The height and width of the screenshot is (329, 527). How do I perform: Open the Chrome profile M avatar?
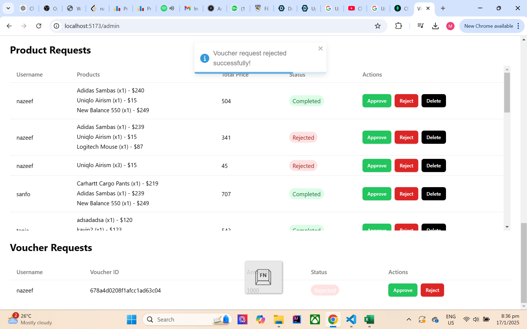(450, 26)
